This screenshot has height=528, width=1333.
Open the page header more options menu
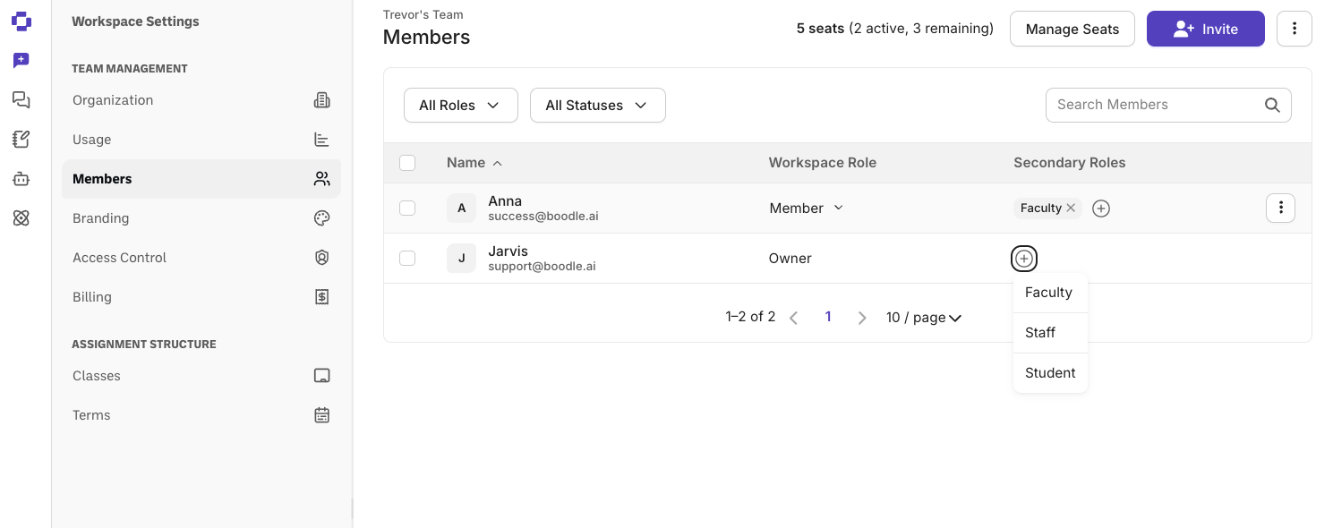1295,29
